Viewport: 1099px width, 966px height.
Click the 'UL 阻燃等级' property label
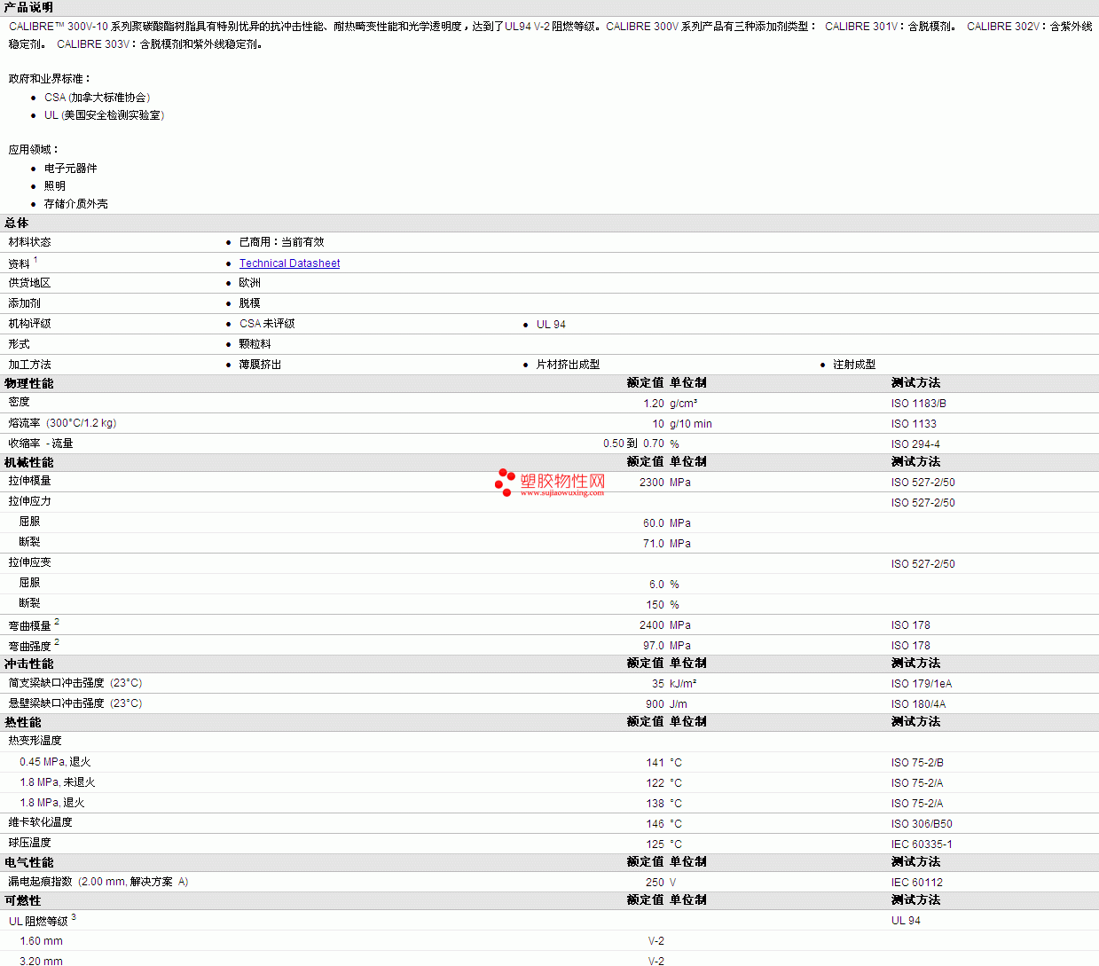(x=39, y=922)
